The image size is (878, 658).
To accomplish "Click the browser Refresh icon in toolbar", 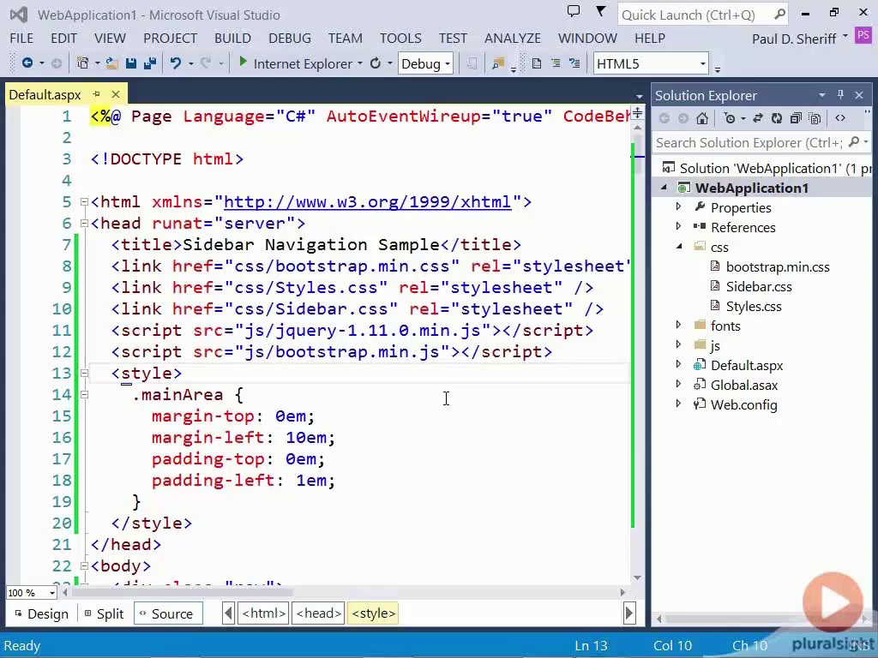I will tap(376, 63).
